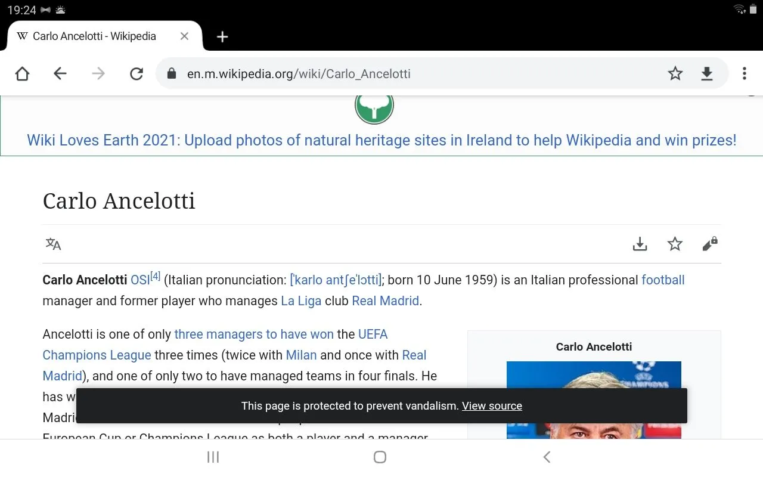The height and width of the screenshot is (477, 763).
Task: Open the protected edit pencil icon
Action: (710, 244)
